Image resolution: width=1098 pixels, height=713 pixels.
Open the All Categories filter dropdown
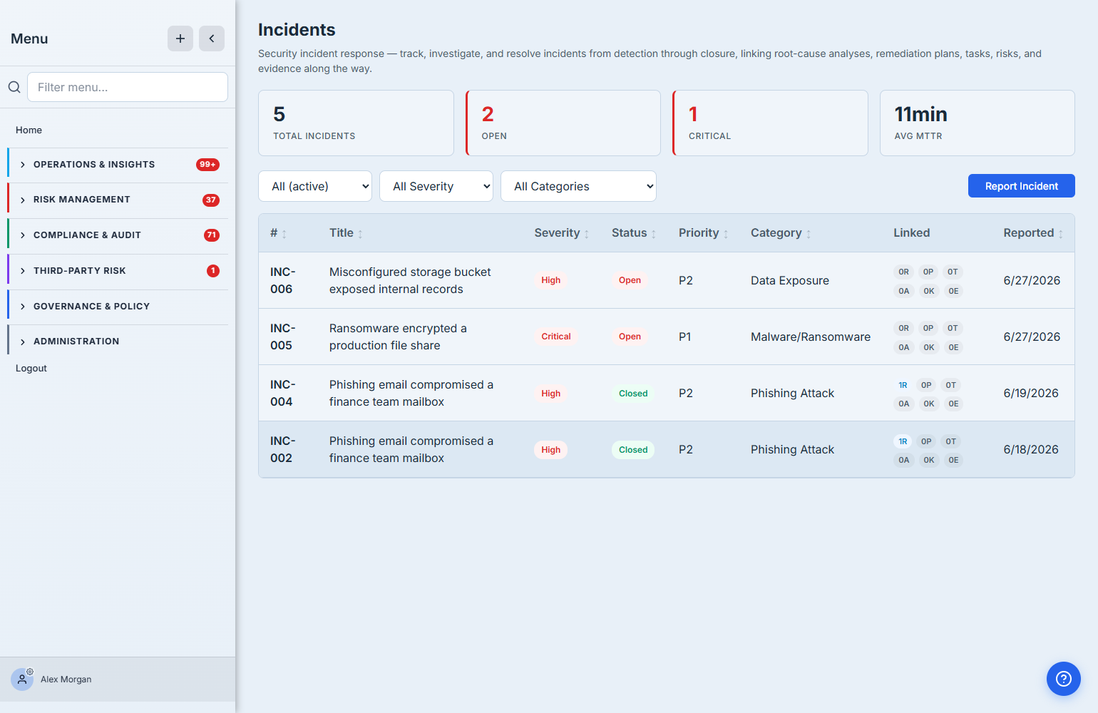point(578,186)
